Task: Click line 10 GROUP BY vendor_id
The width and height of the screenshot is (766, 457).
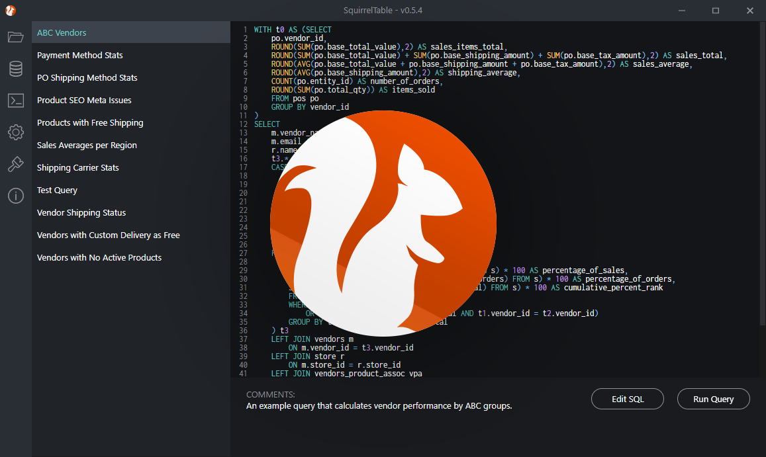Action: tap(311, 107)
